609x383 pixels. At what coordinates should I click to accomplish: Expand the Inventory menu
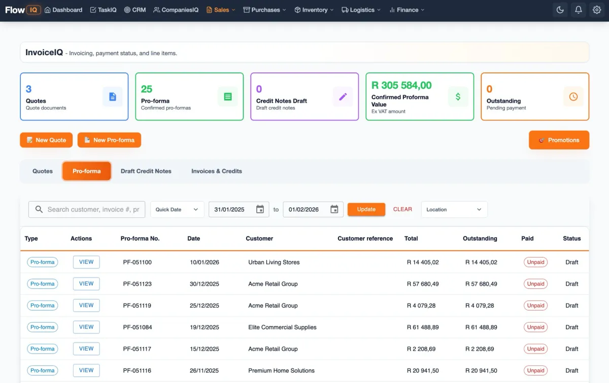[314, 10]
